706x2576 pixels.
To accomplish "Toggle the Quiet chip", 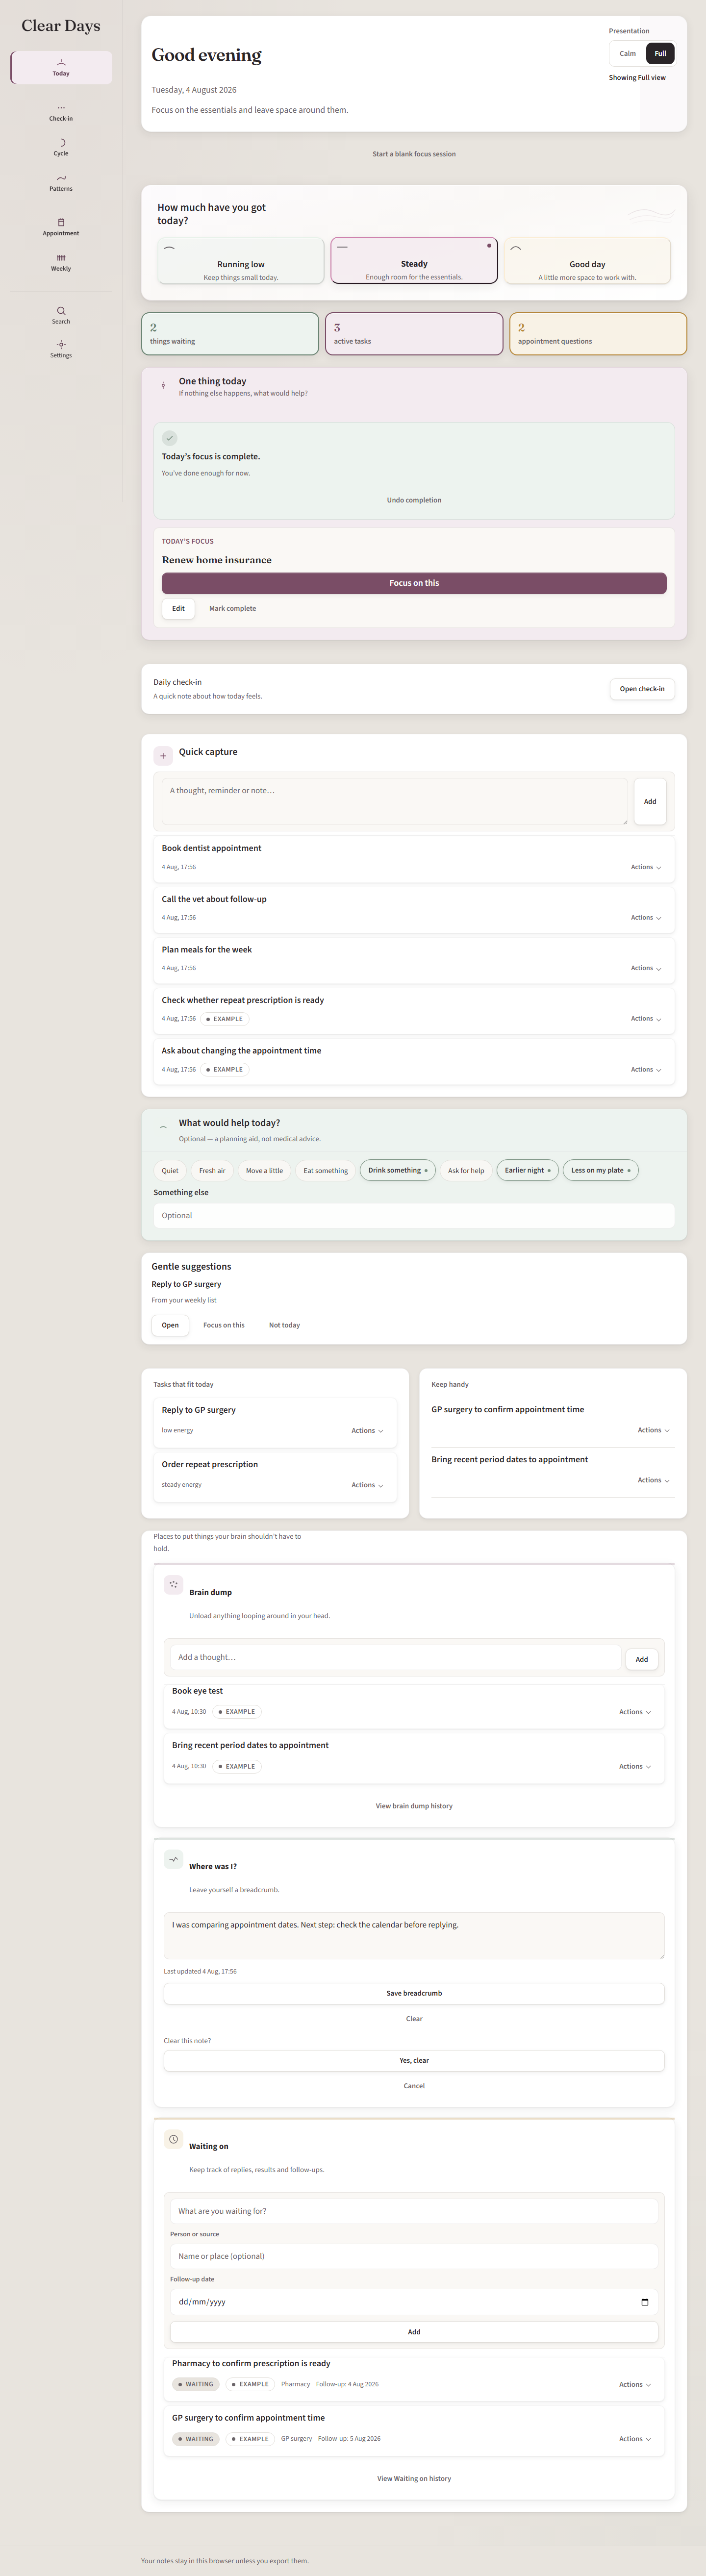I will (x=170, y=1170).
